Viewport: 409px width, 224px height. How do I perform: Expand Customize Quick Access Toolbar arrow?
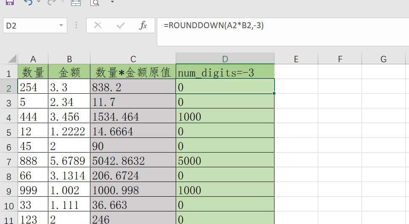click(112, 2)
